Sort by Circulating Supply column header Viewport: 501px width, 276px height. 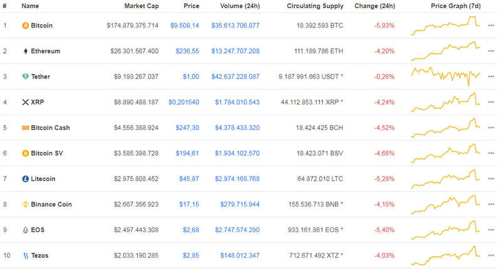[x=314, y=6]
